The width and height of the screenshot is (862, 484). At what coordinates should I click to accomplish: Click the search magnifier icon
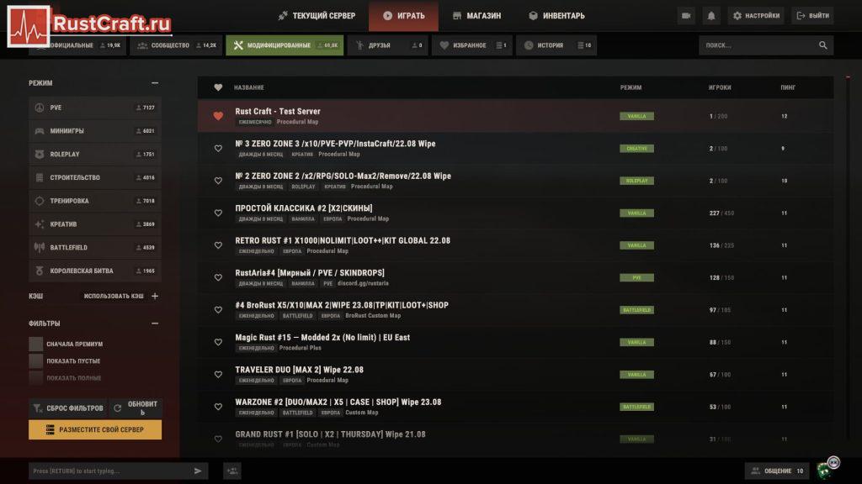tap(822, 45)
